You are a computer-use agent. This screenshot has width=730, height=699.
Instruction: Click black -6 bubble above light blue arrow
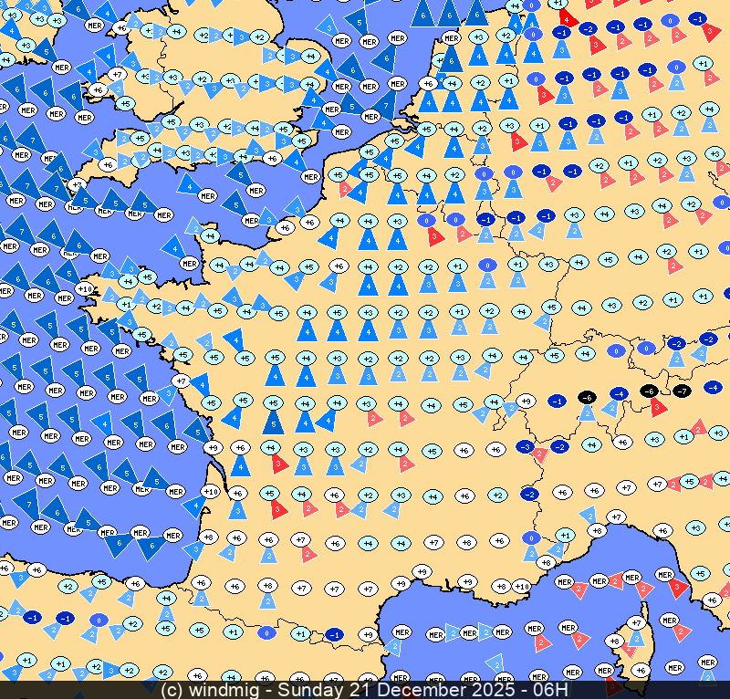point(587,397)
